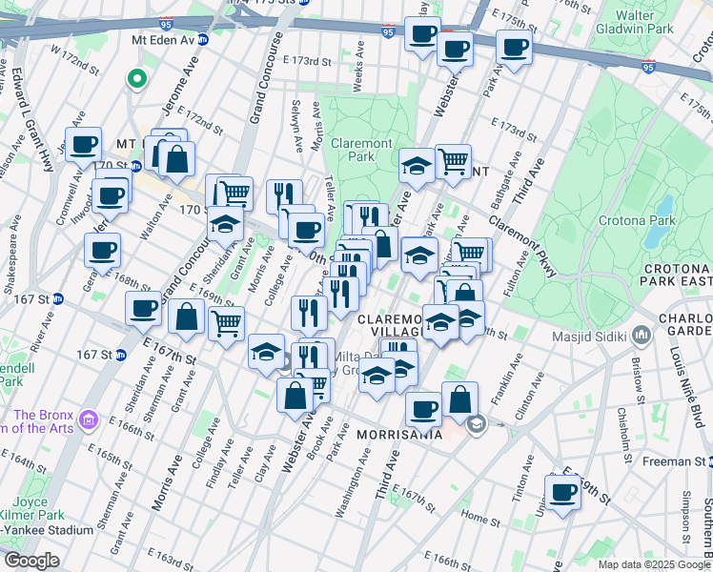
Task: Click the CROTONA PARK EAST label
Action: pos(677,276)
